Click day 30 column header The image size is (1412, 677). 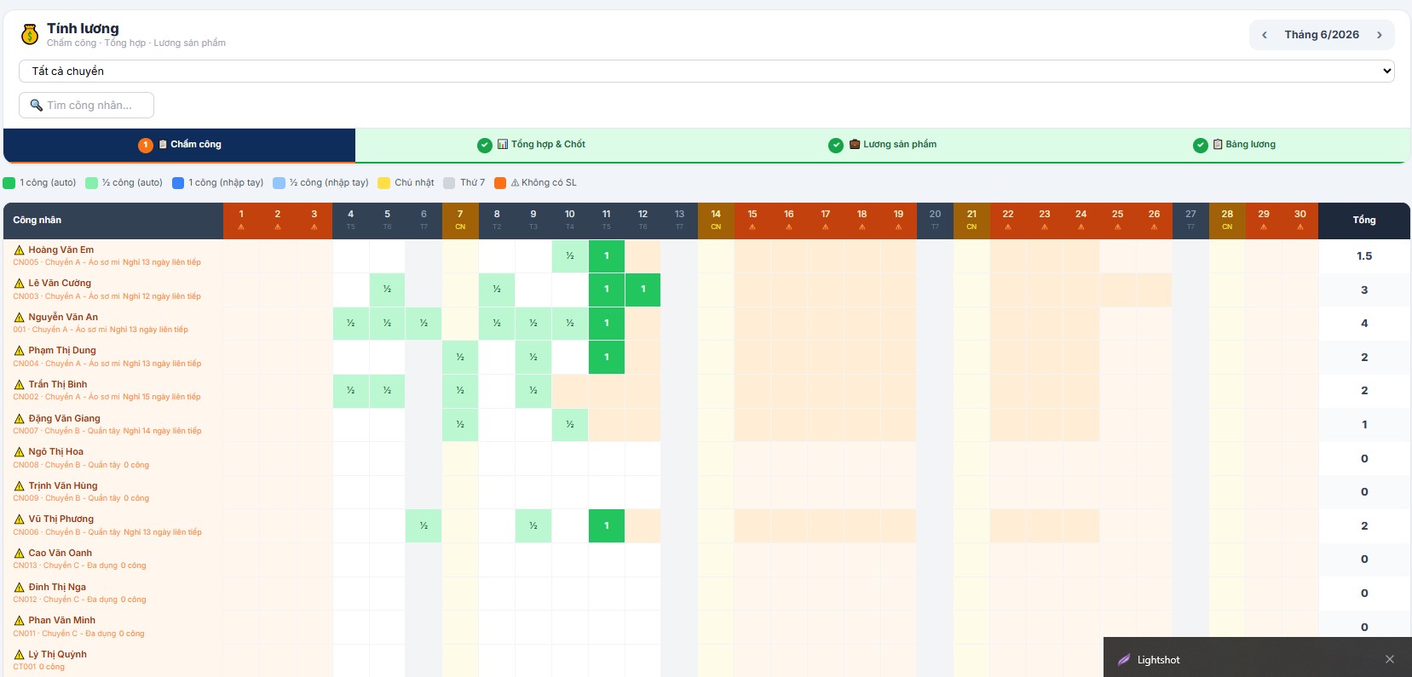(x=1300, y=221)
